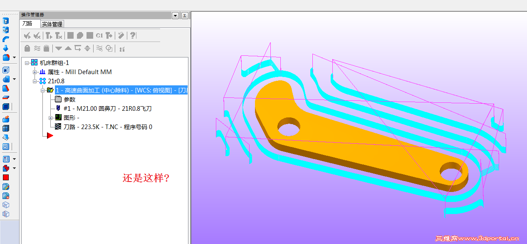Open 刀路 - 223.5K - T.NC item
The image size is (527, 244).
[108, 127]
